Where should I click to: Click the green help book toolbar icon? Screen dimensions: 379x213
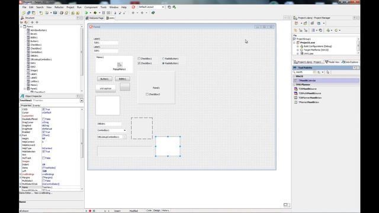tap(153, 13)
